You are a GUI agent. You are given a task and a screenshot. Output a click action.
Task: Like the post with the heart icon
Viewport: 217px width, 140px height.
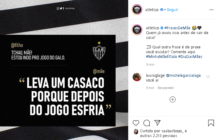(x=136, y=123)
